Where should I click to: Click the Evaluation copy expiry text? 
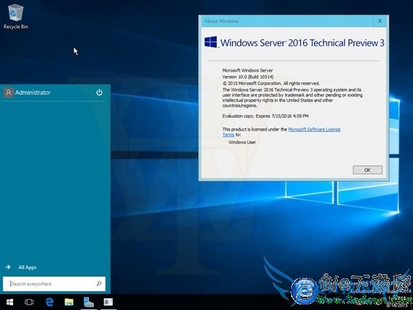pyautogui.click(x=265, y=116)
